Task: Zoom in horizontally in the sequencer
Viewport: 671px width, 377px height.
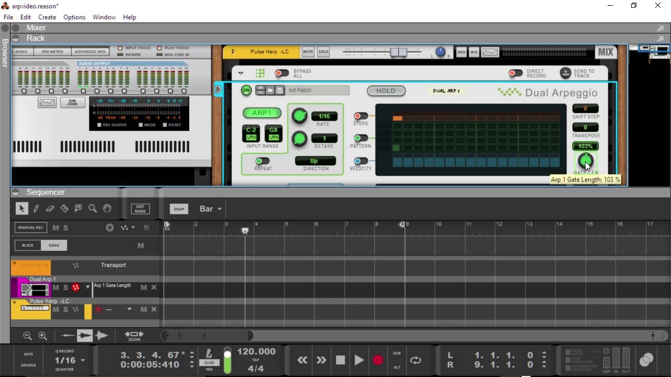Action: click(x=43, y=336)
